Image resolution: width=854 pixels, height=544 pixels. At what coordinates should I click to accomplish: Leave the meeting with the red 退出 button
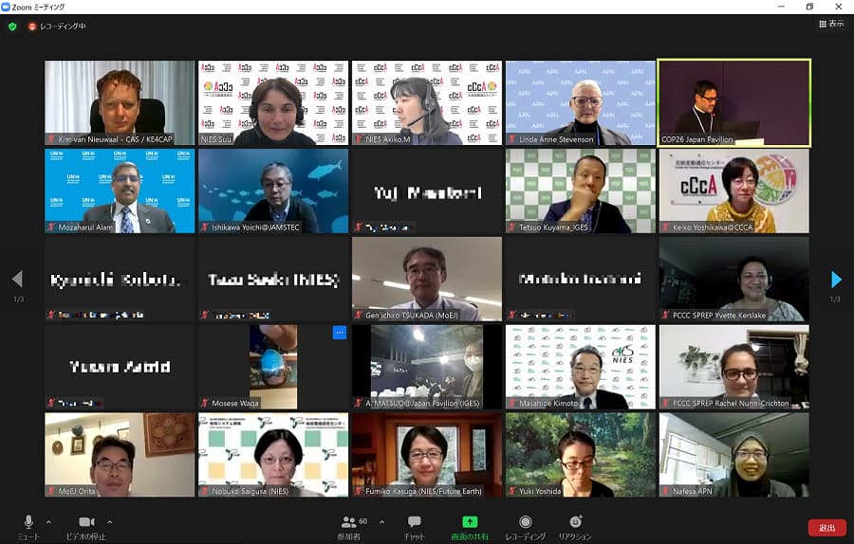click(826, 528)
